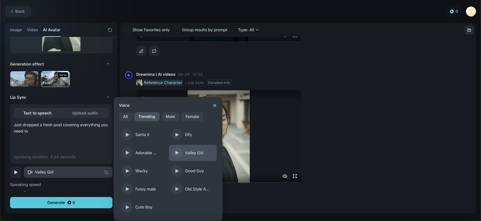Open the Valley Girl voice selector
The image size is (481, 221).
click(68, 172)
